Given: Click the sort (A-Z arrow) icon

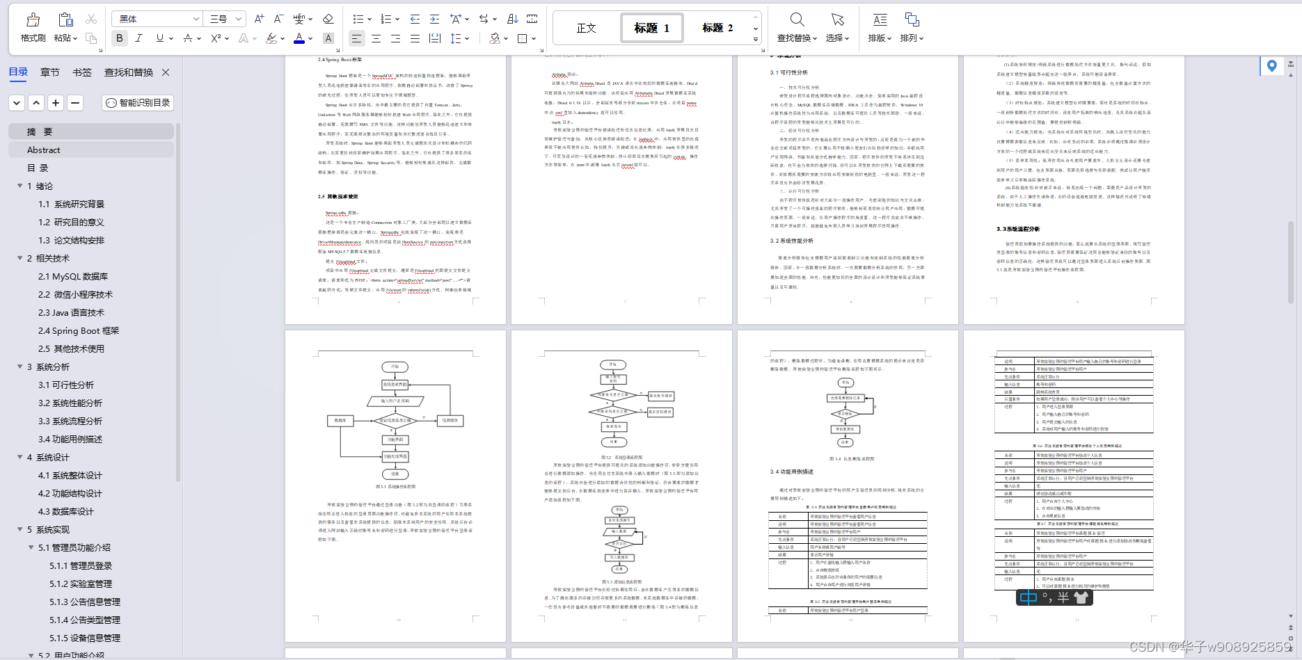Looking at the screenshot, I should coord(513,19).
